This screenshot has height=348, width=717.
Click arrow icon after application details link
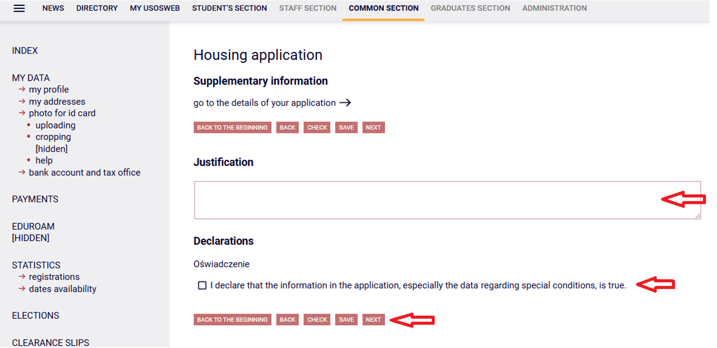[x=345, y=103]
